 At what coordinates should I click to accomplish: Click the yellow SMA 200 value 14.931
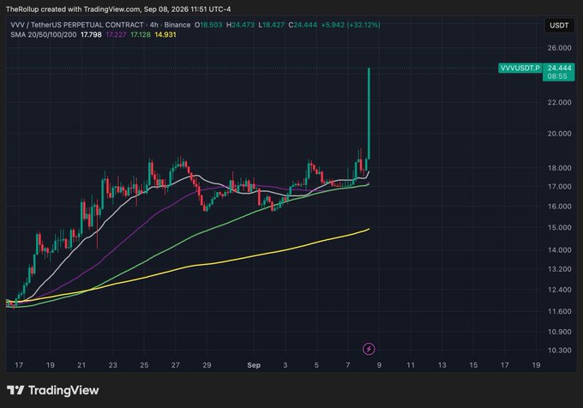click(x=165, y=34)
